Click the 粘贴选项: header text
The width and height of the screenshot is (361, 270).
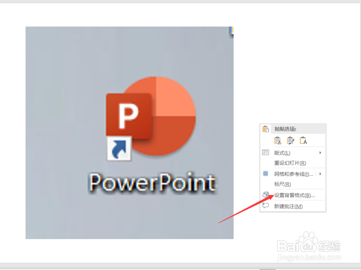tap(285, 129)
